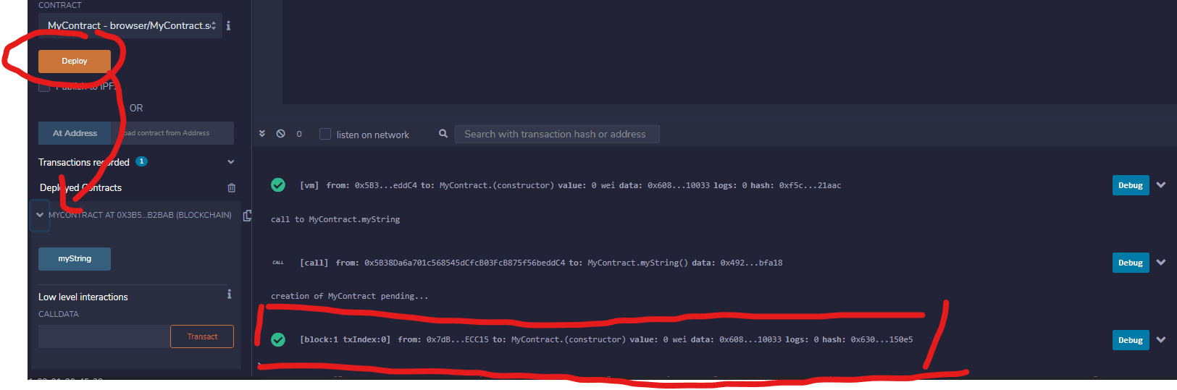Screen dimensions: 1177x390
Task: Click the At Address button
Action: (75, 133)
